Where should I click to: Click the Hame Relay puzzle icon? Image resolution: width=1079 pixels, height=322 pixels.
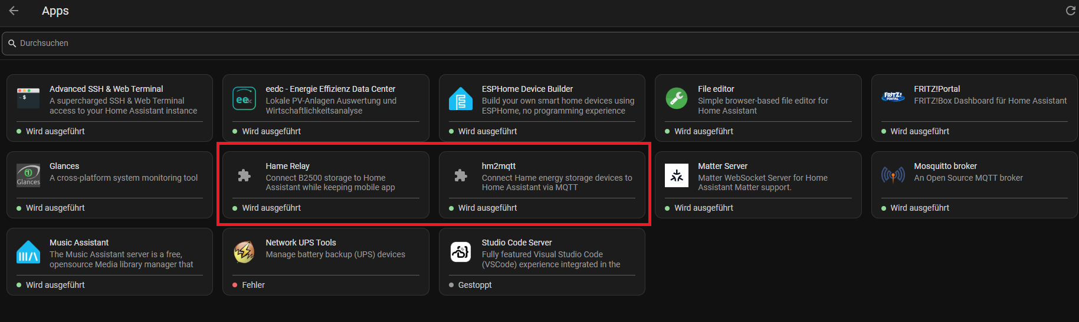click(x=244, y=175)
